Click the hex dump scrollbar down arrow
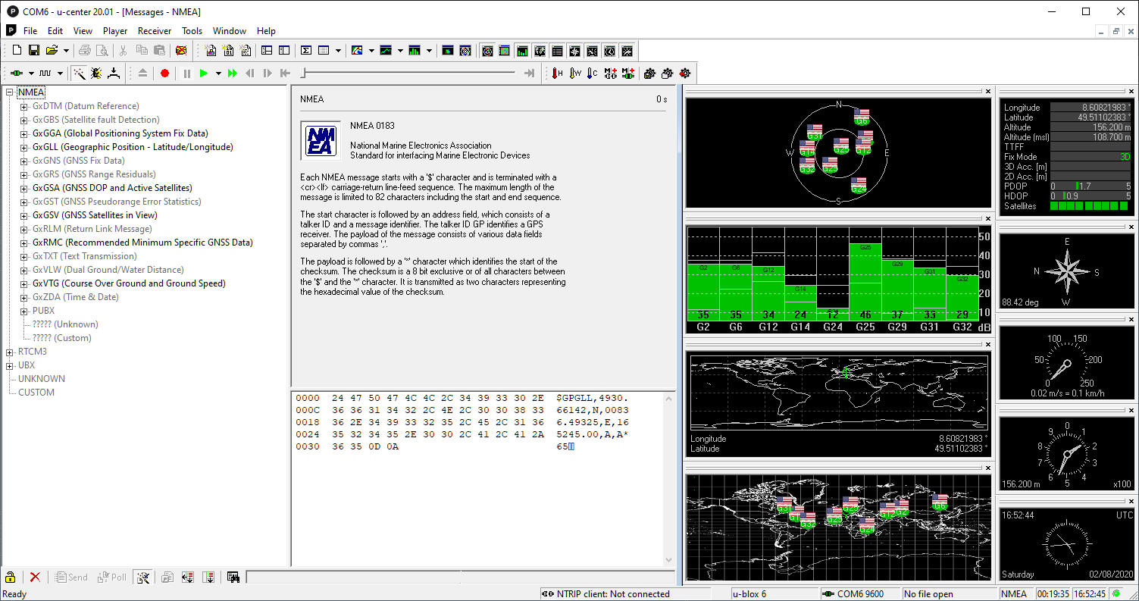 pos(668,560)
